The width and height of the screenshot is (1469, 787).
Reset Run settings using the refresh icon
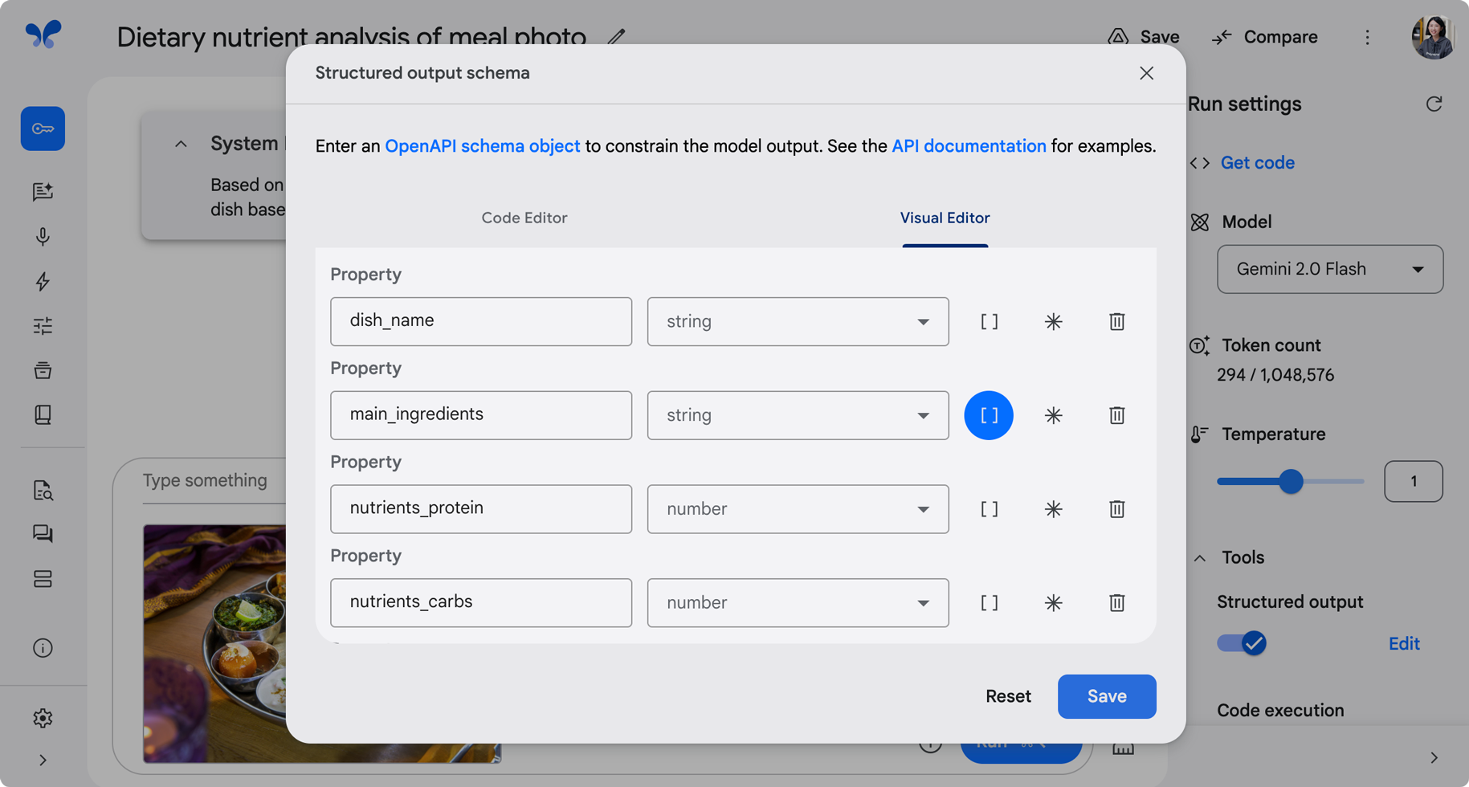click(1435, 104)
